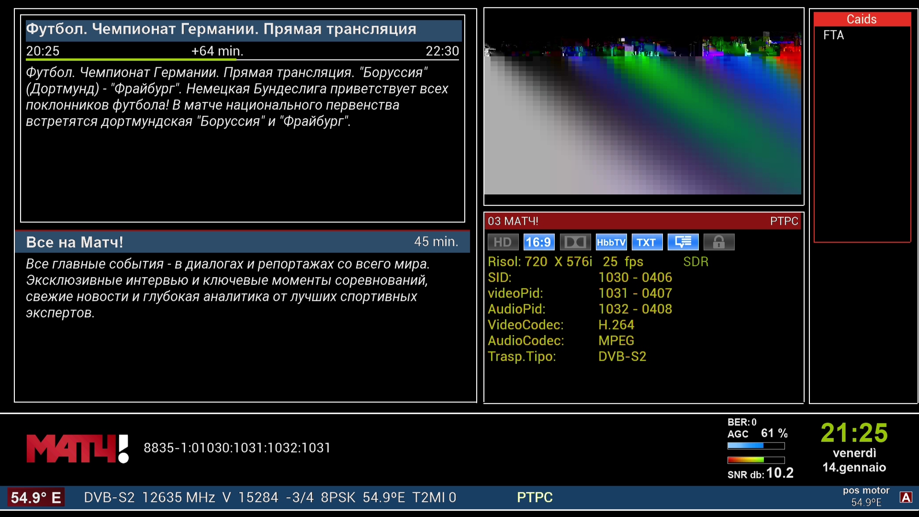The height and width of the screenshot is (517, 919).
Task: Click the subtitles indicator icon
Action: tap(683, 242)
